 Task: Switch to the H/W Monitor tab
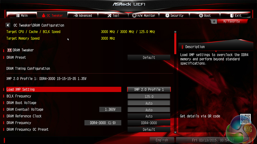[144, 15]
